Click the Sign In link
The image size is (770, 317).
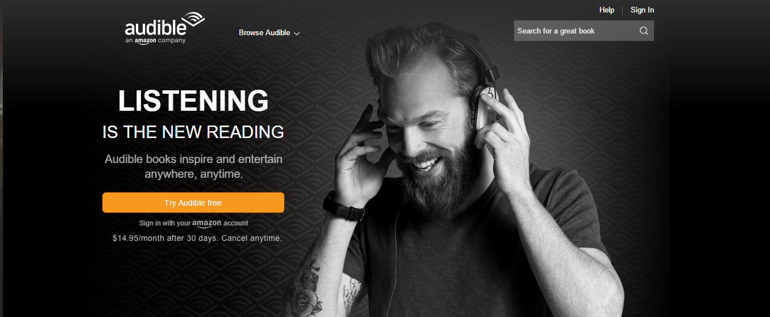coord(642,10)
